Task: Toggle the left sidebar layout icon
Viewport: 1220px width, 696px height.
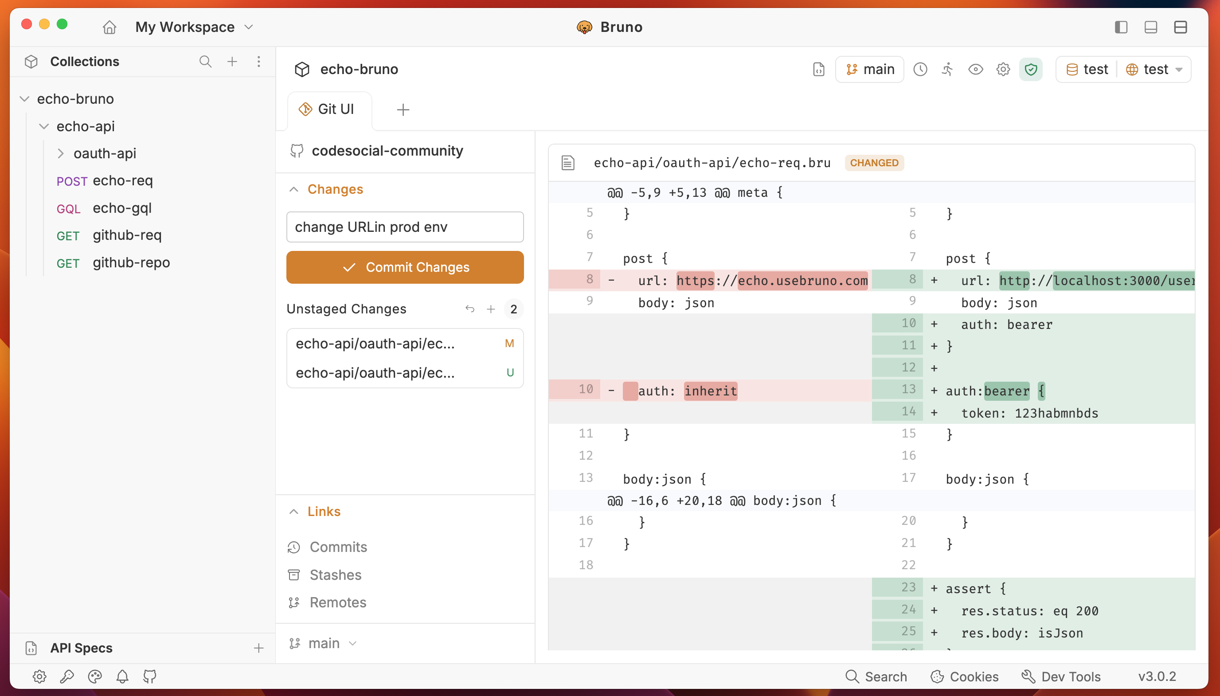Action: (x=1121, y=27)
